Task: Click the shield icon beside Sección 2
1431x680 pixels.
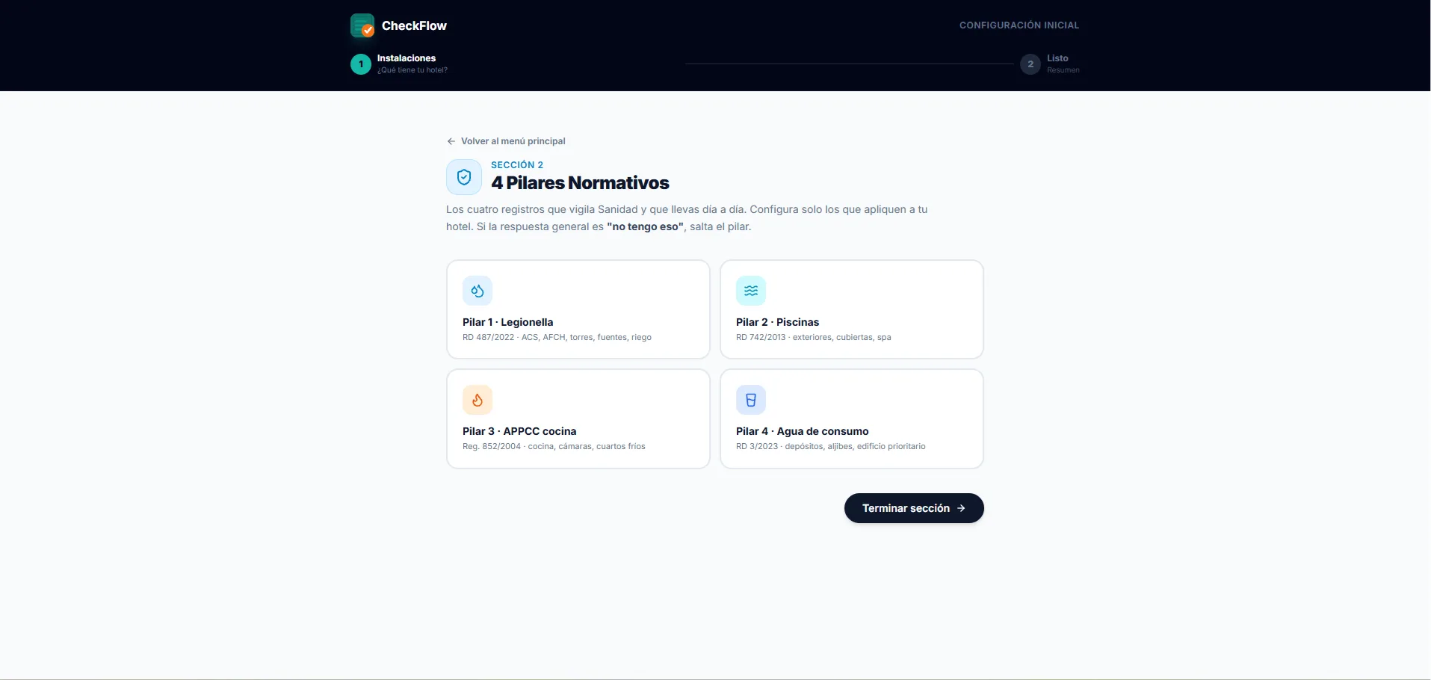Action: coord(464,177)
